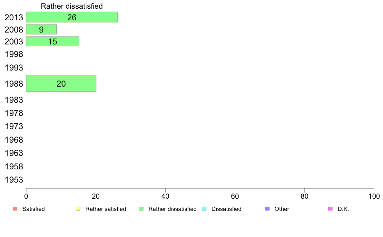The height and width of the screenshot is (237, 383).
Task: Click the cyan Dissatisfied legend swatch
Action: [x=204, y=209]
